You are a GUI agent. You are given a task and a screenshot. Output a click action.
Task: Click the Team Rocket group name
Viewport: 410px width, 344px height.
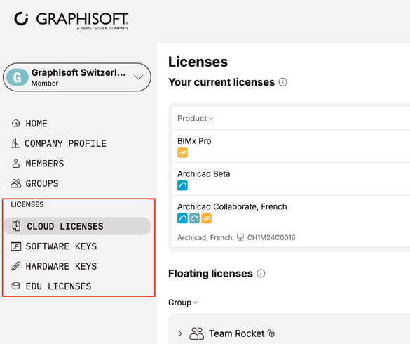coord(236,333)
